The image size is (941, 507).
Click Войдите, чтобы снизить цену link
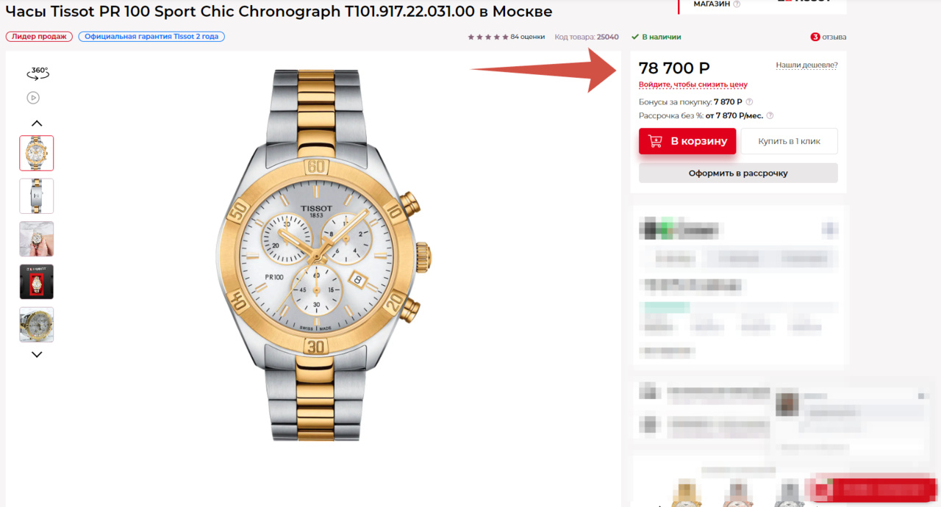[x=693, y=84]
